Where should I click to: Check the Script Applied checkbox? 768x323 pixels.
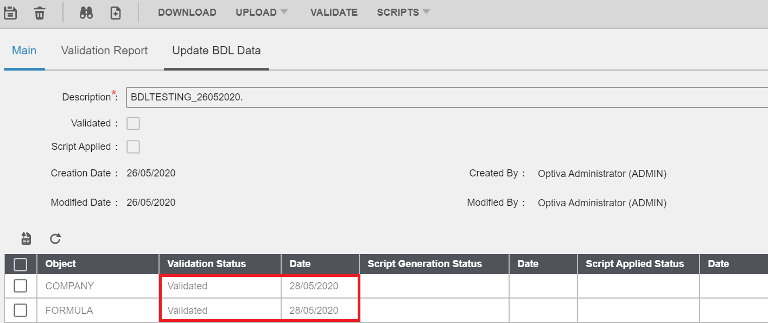pos(133,147)
